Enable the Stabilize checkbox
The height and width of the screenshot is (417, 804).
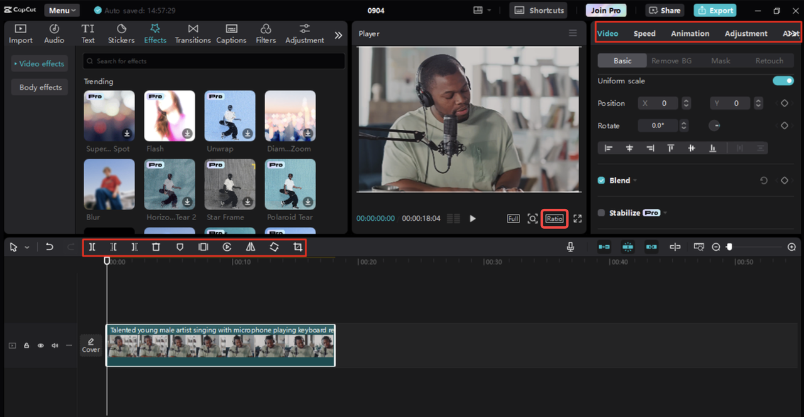(x=601, y=213)
